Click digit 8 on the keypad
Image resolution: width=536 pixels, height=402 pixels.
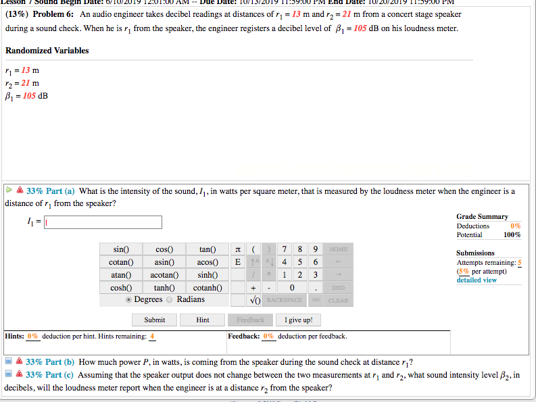(300, 249)
